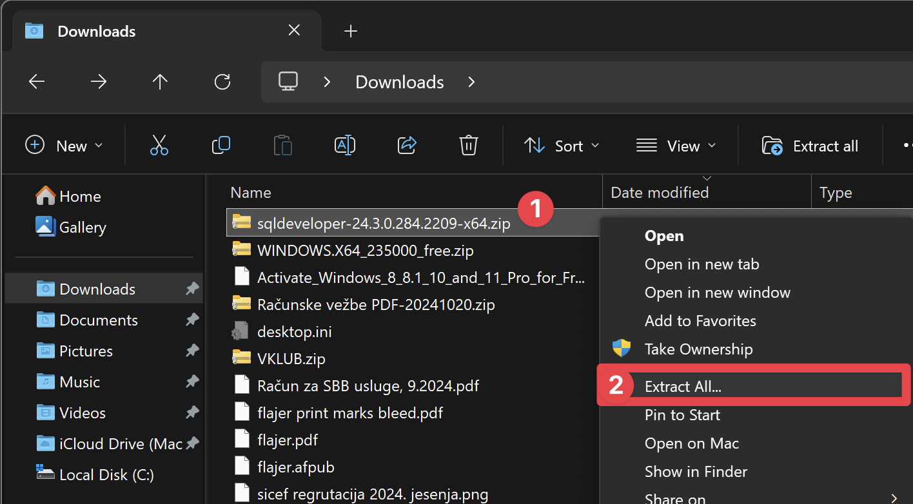Go up one folder level

(x=160, y=82)
